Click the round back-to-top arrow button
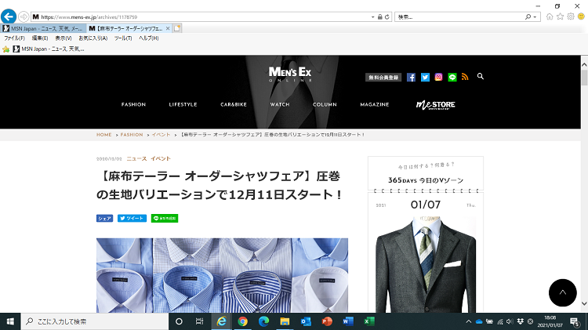The image size is (588, 330). tap(562, 292)
